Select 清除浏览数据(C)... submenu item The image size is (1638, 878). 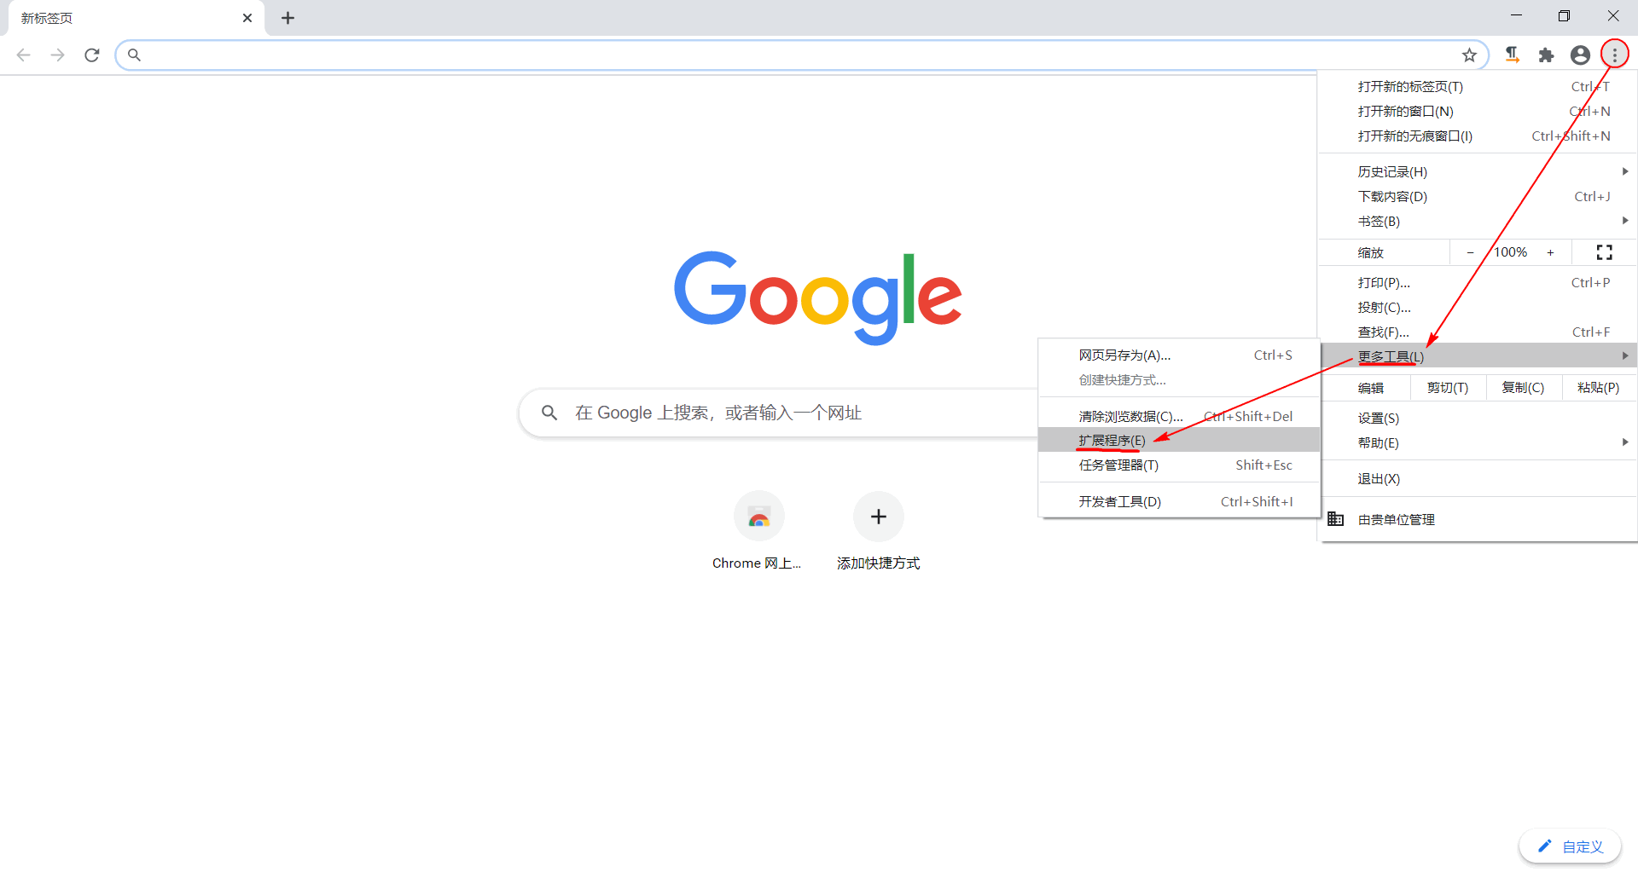click(x=1179, y=417)
